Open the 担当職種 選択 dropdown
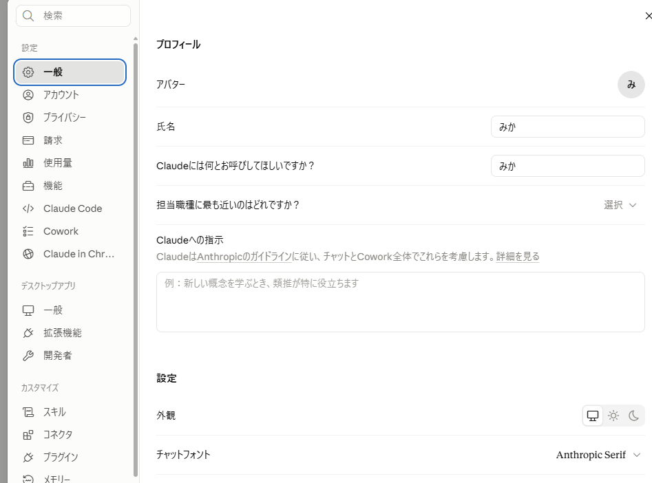This screenshot has width=652, height=483. pyautogui.click(x=620, y=205)
